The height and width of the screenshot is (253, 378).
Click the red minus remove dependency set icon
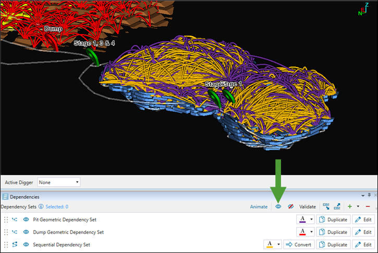pyautogui.click(x=368, y=206)
